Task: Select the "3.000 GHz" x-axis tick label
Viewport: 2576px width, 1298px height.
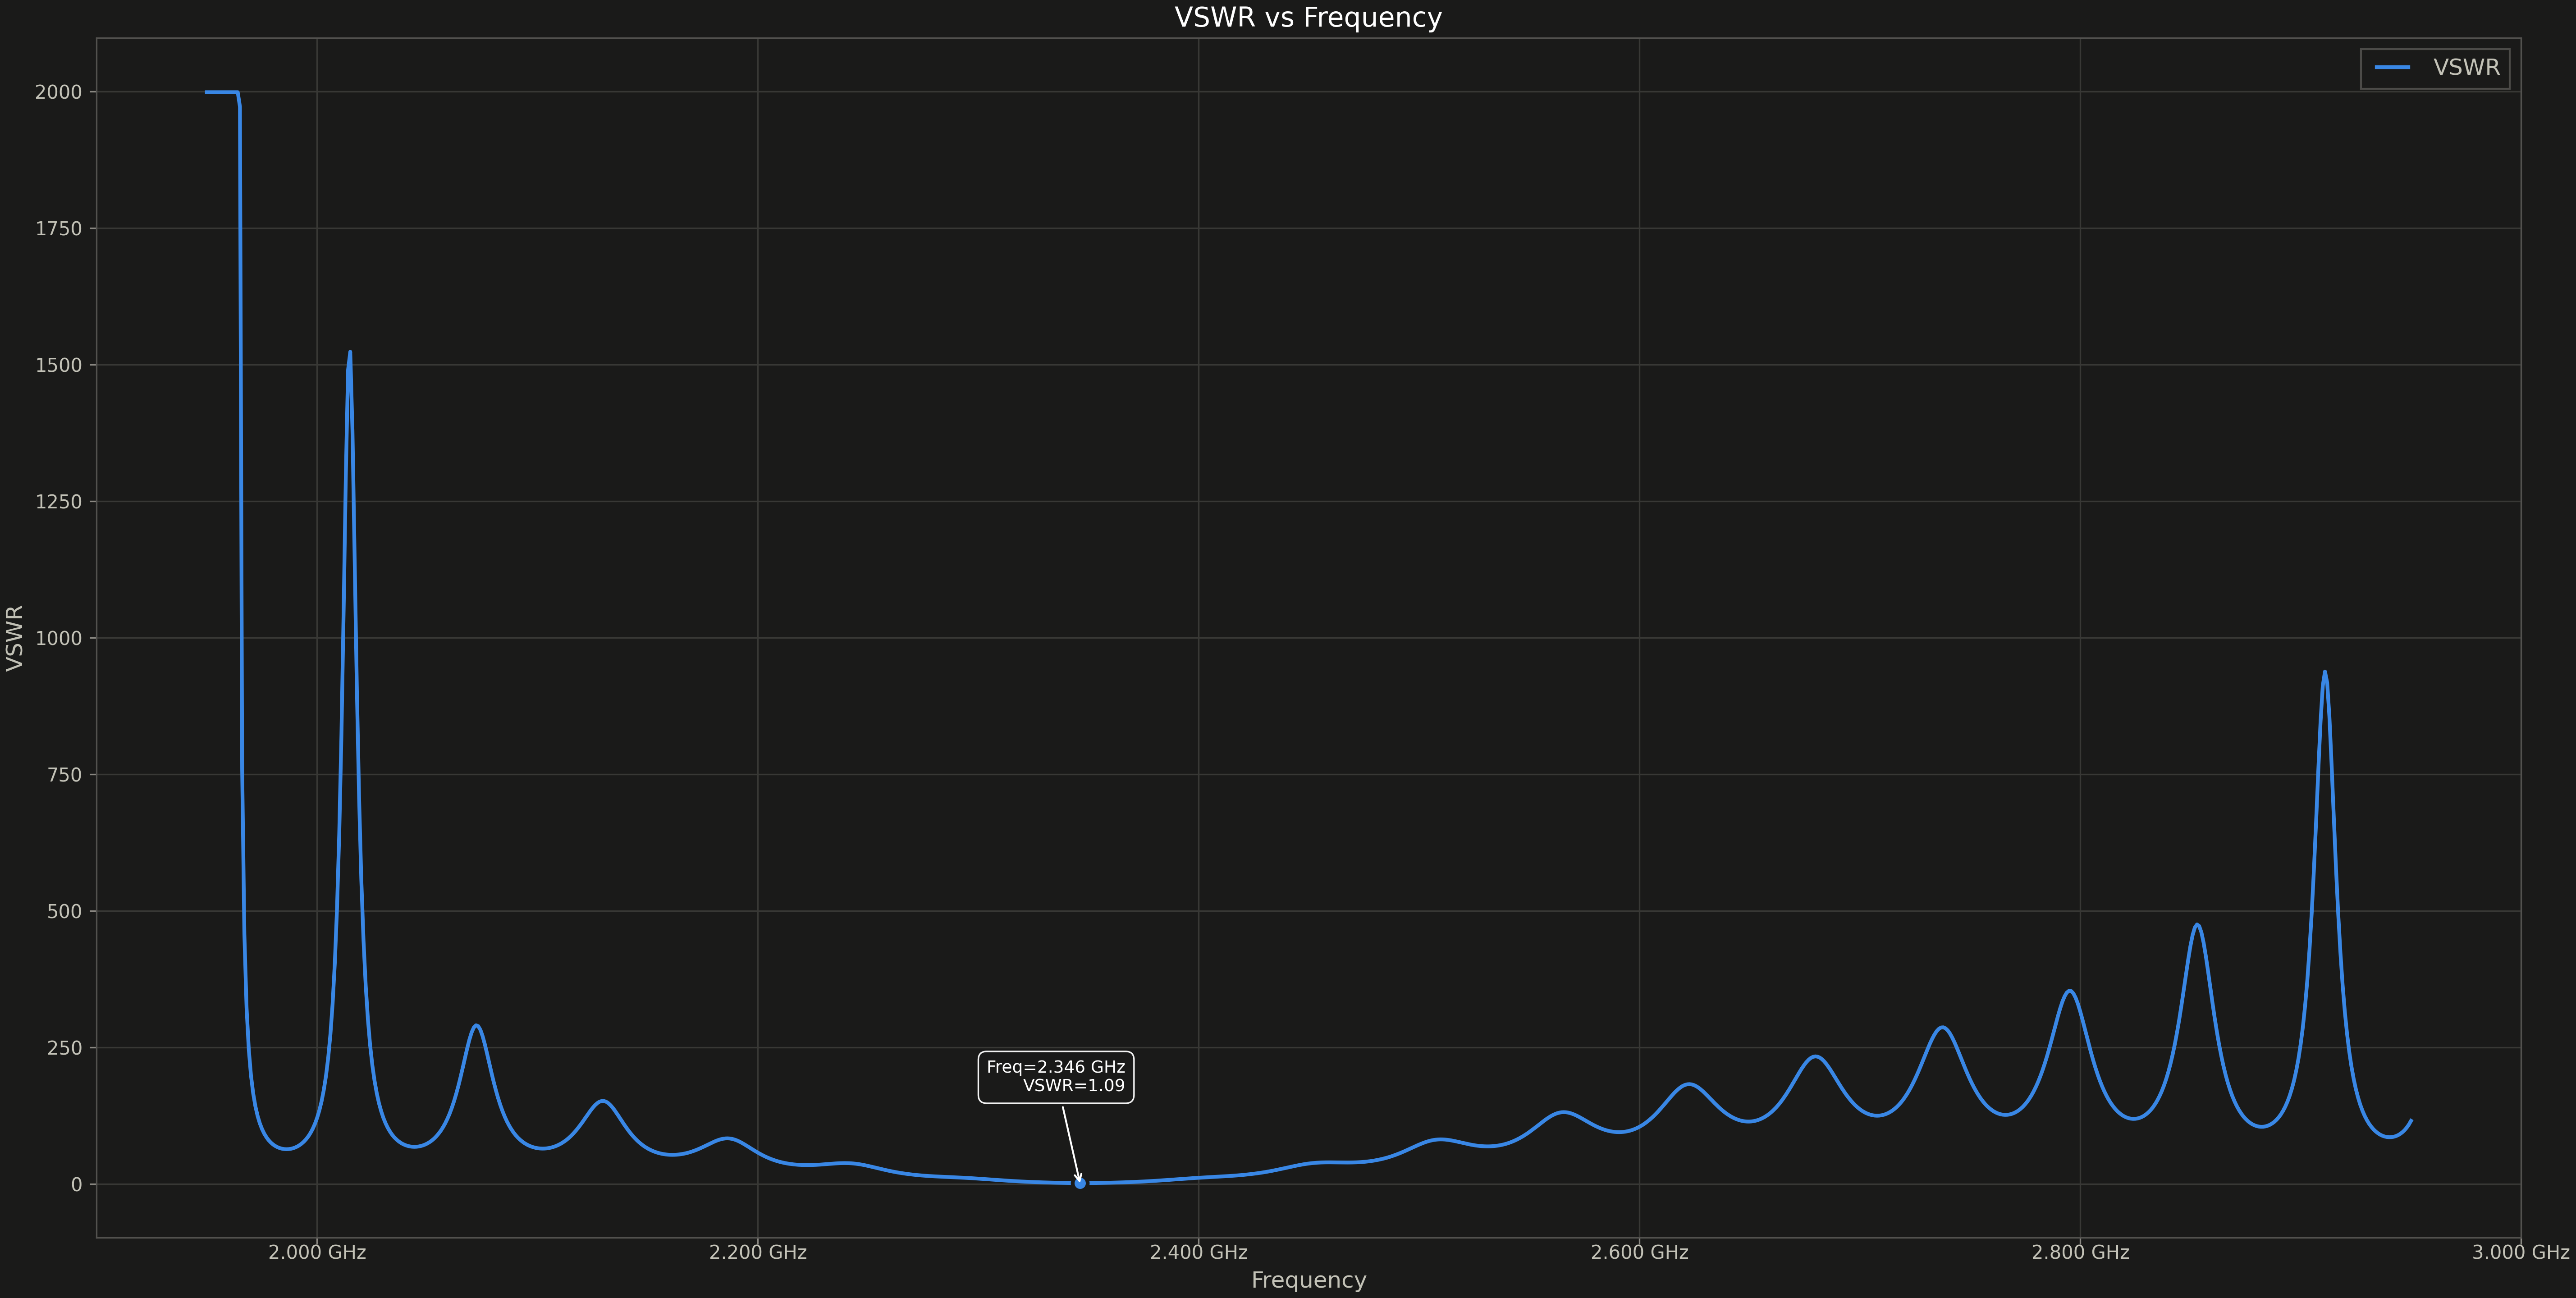Action: click(2520, 1252)
